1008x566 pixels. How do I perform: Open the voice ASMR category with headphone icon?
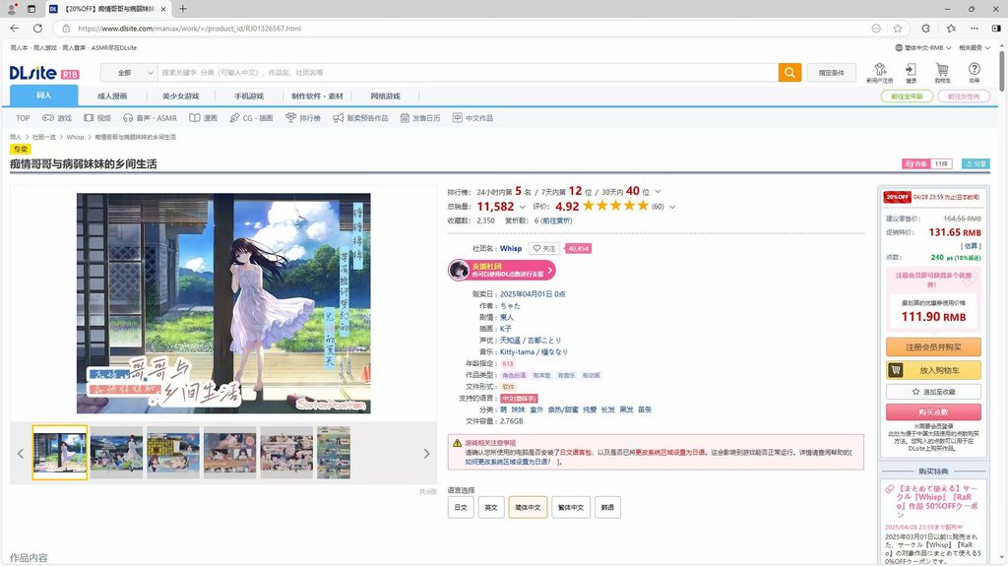150,118
